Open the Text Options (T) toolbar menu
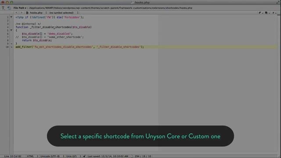 pos(3,8)
